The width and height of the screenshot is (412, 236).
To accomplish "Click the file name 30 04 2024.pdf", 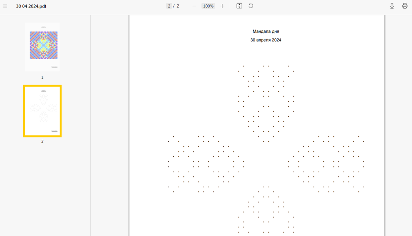I will click(x=31, y=6).
